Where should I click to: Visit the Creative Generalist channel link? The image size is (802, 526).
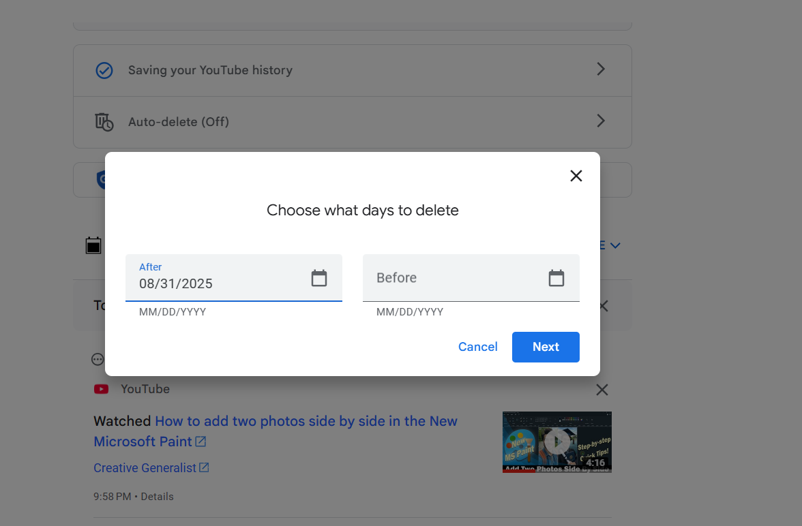coord(145,467)
